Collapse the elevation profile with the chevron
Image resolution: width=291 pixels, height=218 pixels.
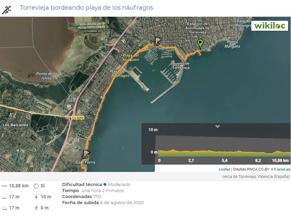pyautogui.click(x=217, y=126)
